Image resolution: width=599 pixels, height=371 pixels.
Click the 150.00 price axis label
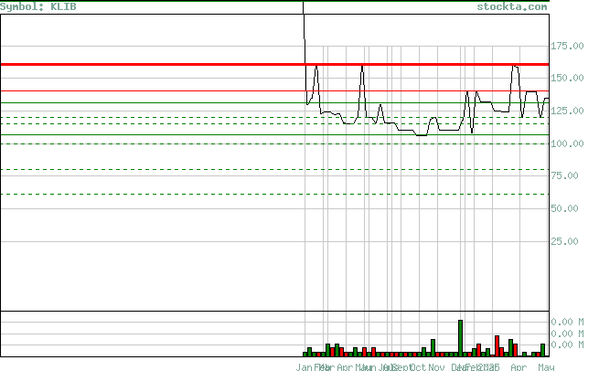(567, 78)
